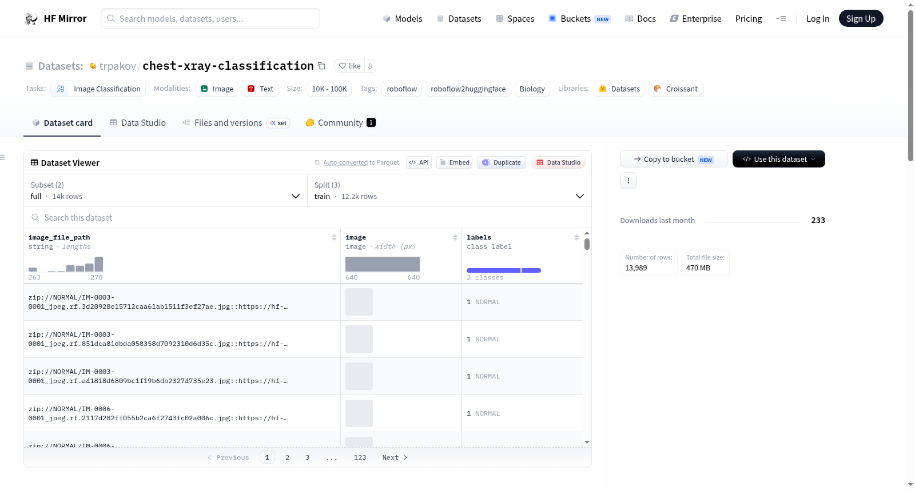Screen dimensions: 915x490
Task: Open the image thumbnail in the 851dca81 row
Action: point(359,339)
